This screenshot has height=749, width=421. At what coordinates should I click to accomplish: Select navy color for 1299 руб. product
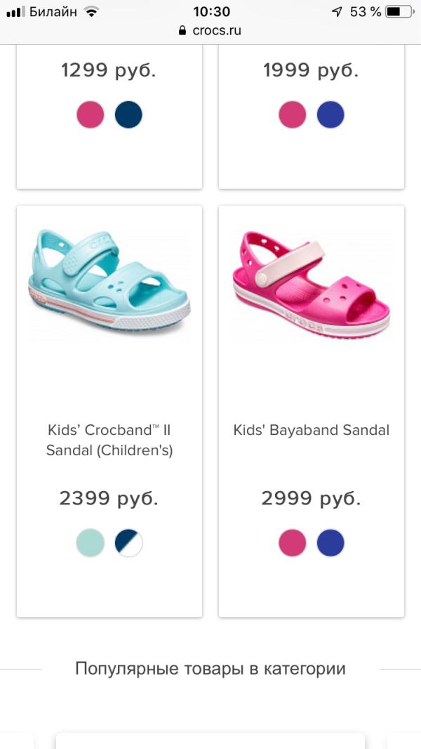(x=128, y=115)
